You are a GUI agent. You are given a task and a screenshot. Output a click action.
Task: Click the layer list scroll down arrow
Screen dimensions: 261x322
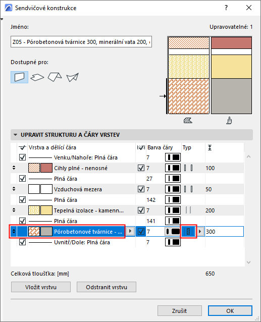(x=249, y=262)
